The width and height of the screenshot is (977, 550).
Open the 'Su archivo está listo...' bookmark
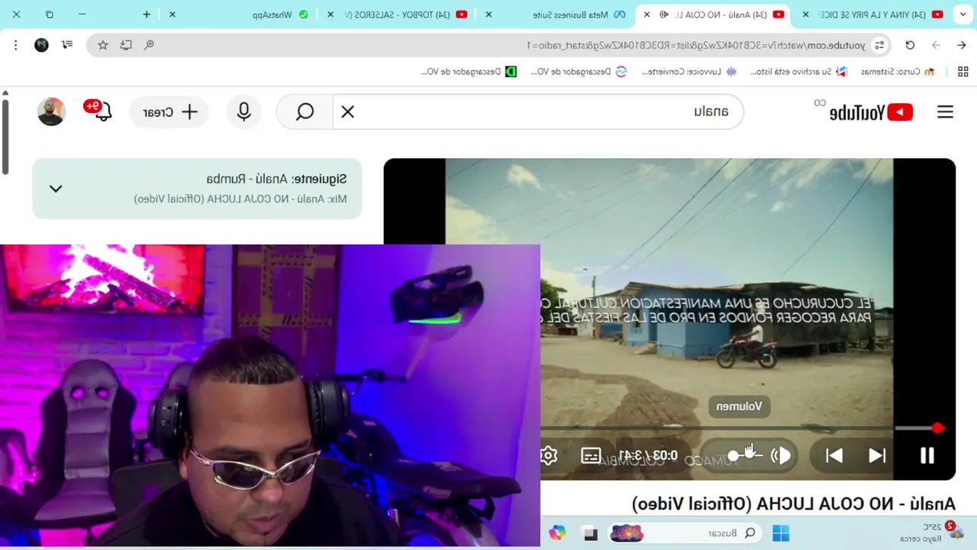(x=798, y=72)
